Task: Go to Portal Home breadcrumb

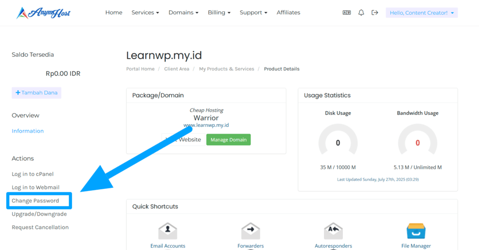Action: coord(140,69)
